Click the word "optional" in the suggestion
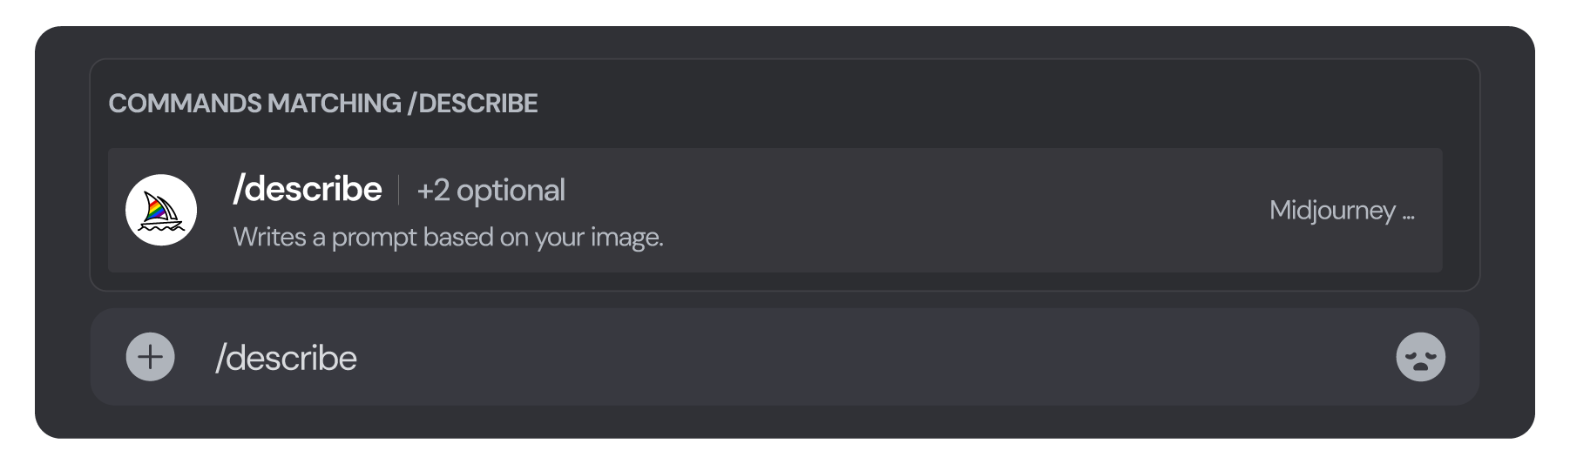This screenshot has height=464, width=1570. tap(511, 190)
